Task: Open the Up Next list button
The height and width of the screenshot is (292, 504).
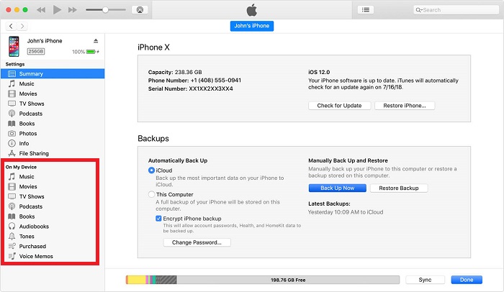Action: [x=366, y=10]
